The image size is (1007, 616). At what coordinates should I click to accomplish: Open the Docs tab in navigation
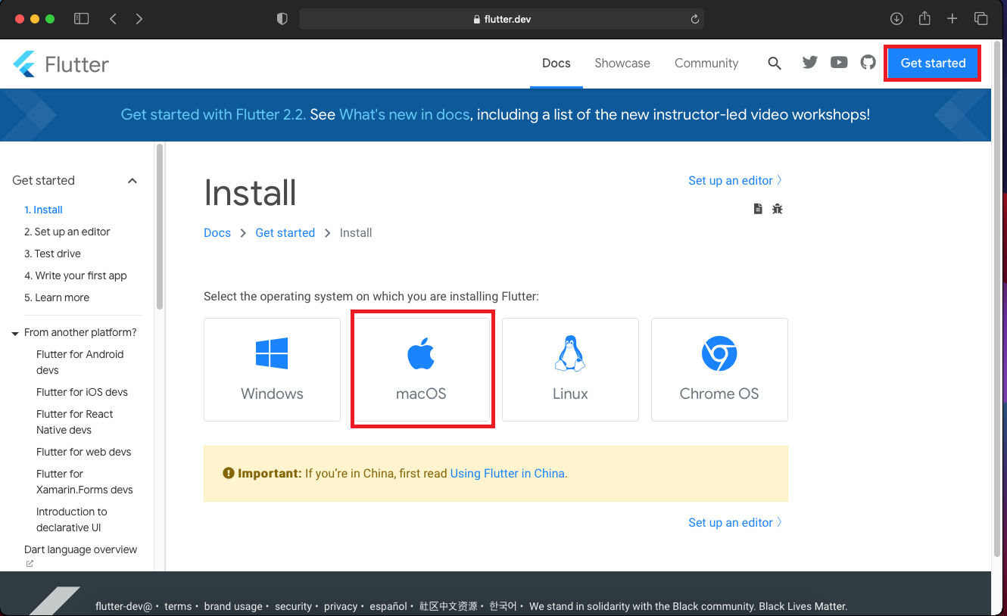556,64
